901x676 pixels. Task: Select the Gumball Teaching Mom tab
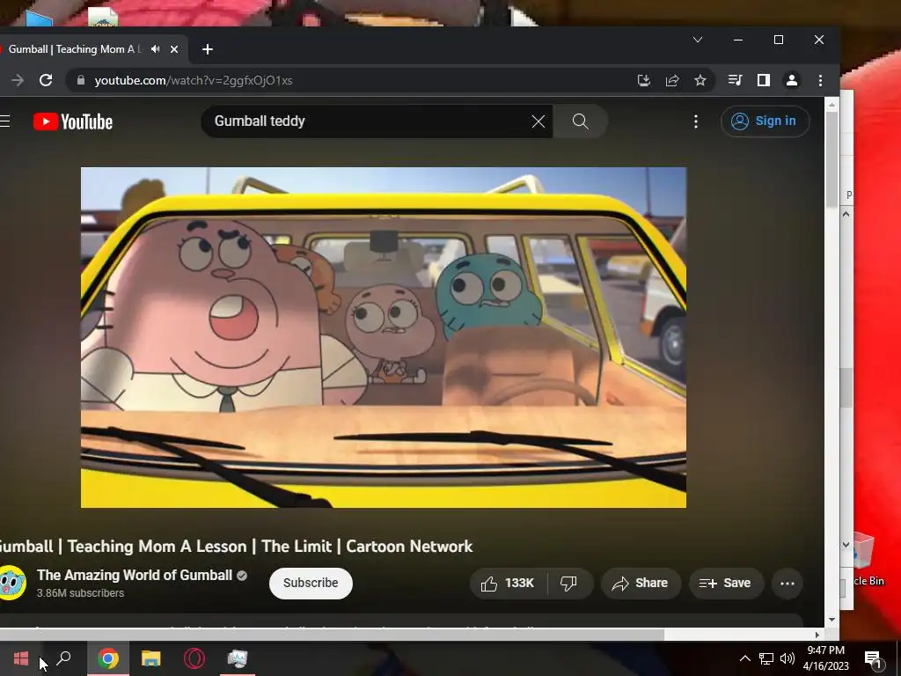74,49
